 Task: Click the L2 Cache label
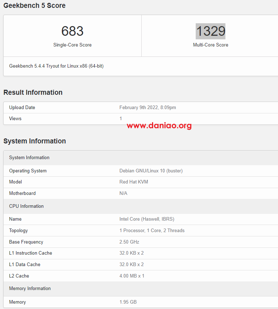click(x=19, y=276)
